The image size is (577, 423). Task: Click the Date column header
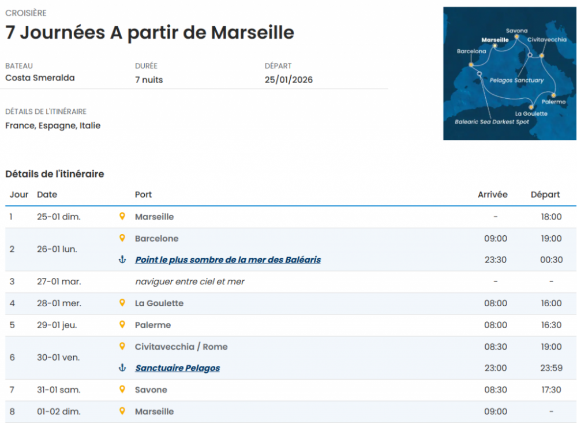[47, 195]
